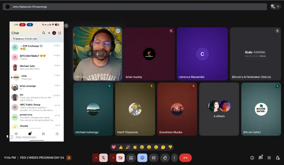
Task: Open chat with everyone panel
Action: click(x=261, y=157)
